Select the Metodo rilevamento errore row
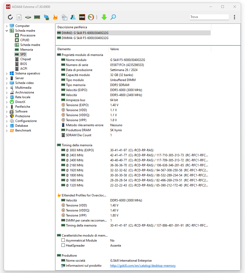This screenshot has height=273, width=245. click(133, 125)
